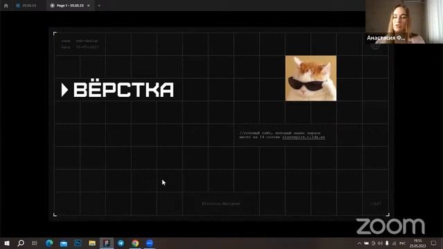Open the tilda.ws link in slide text

click(303, 137)
